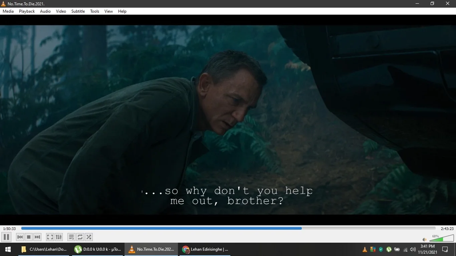The height and width of the screenshot is (256, 456).
Task: Pause the movie playback
Action: pos(6,237)
